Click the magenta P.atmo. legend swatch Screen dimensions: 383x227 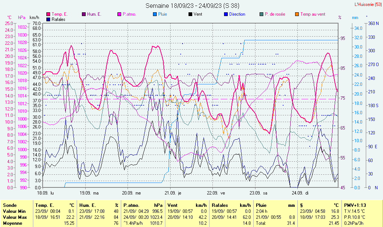point(119,15)
